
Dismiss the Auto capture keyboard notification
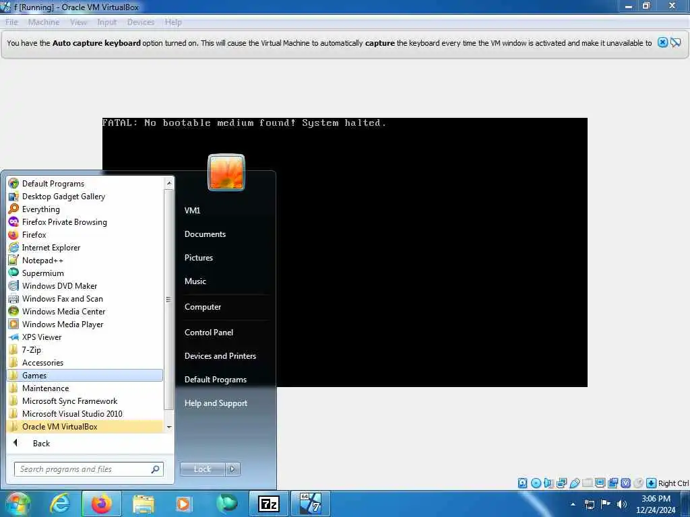(662, 42)
